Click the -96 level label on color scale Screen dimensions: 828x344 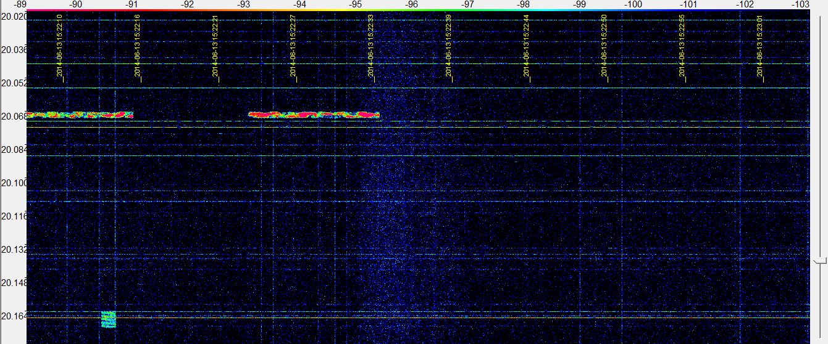pyautogui.click(x=411, y=4)
